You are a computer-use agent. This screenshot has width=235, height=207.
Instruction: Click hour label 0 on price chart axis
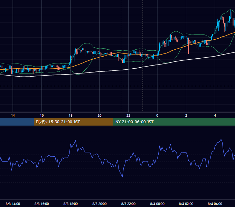pos(157,116)
